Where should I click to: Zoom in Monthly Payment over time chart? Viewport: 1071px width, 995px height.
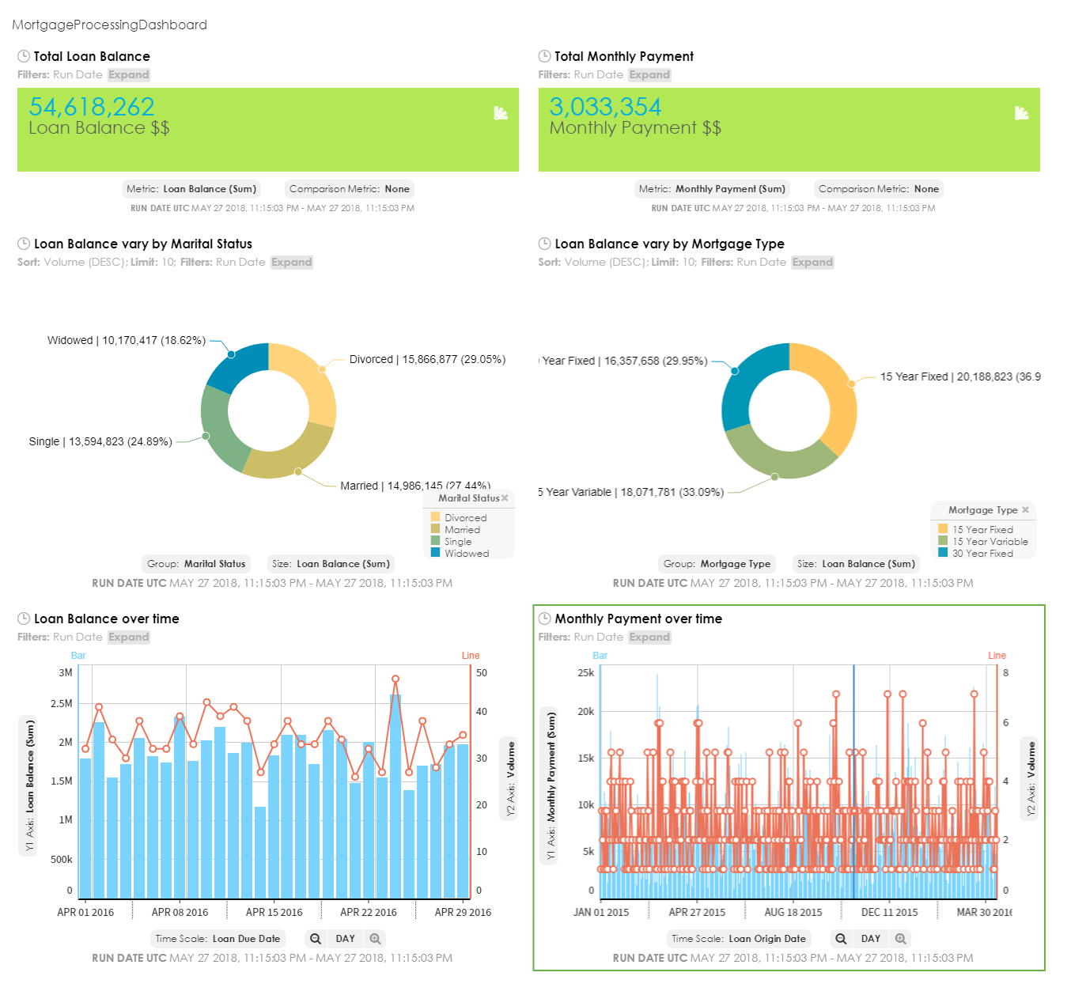tap(901, 939)
